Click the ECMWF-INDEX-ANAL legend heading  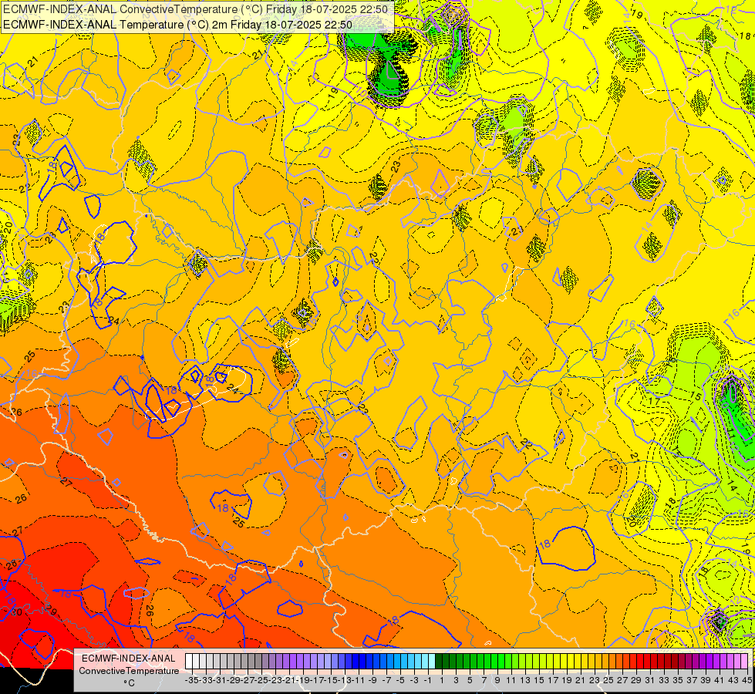click(129, 659)
